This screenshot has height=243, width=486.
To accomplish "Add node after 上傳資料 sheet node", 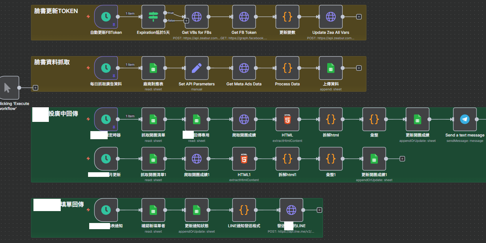I will [x=359, y=68].
